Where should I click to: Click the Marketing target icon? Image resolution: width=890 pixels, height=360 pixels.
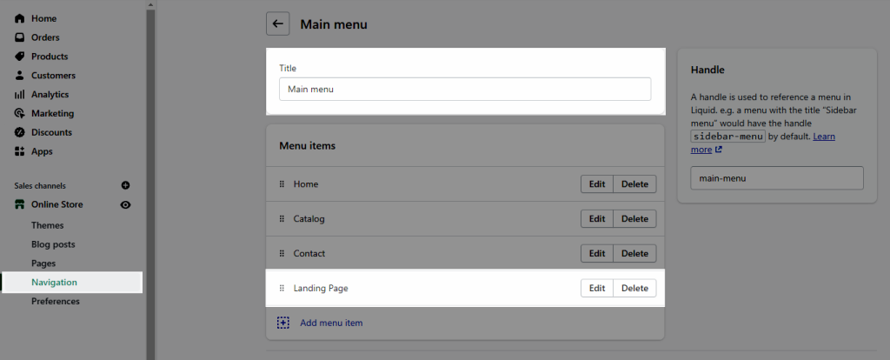pyautogui.click(x=20, y=113)
